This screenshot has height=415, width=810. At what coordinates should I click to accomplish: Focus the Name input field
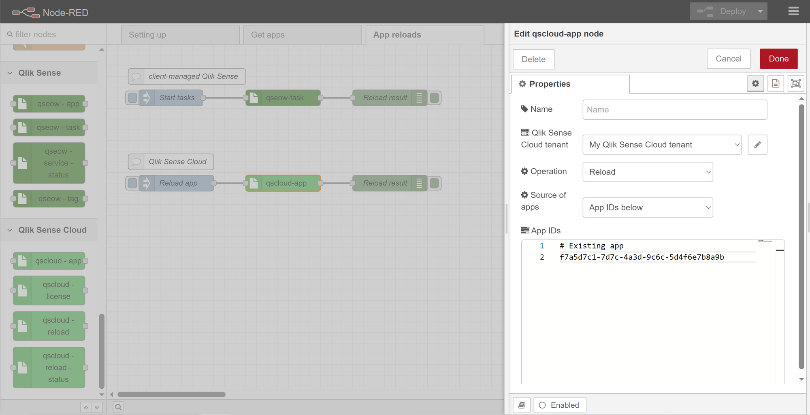pos(675,110)
